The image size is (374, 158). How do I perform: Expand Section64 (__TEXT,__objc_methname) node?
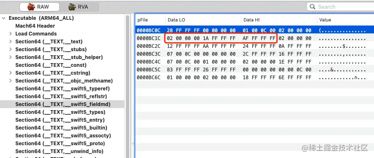[10, 81]
